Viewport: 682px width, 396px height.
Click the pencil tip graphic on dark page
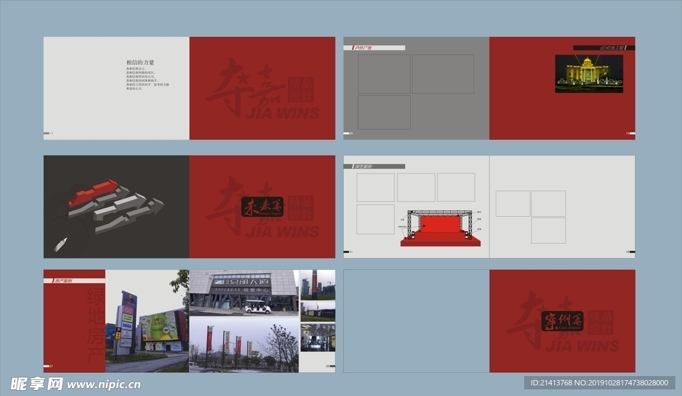(60, 245)
